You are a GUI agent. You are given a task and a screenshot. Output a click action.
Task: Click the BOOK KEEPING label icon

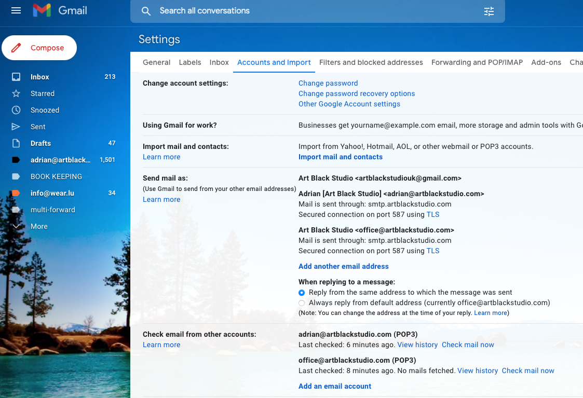pos(16,176)
